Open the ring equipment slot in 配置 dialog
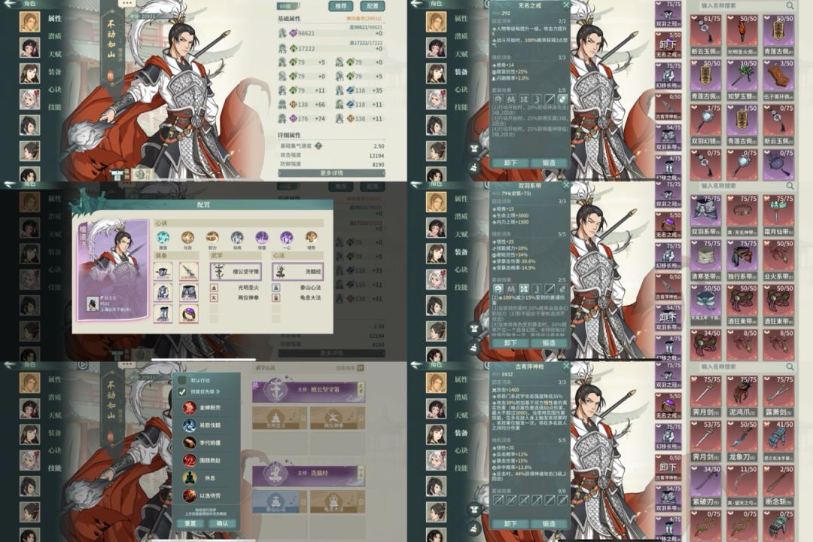Viewport: 813px width, 542px height. pos(188,314)
